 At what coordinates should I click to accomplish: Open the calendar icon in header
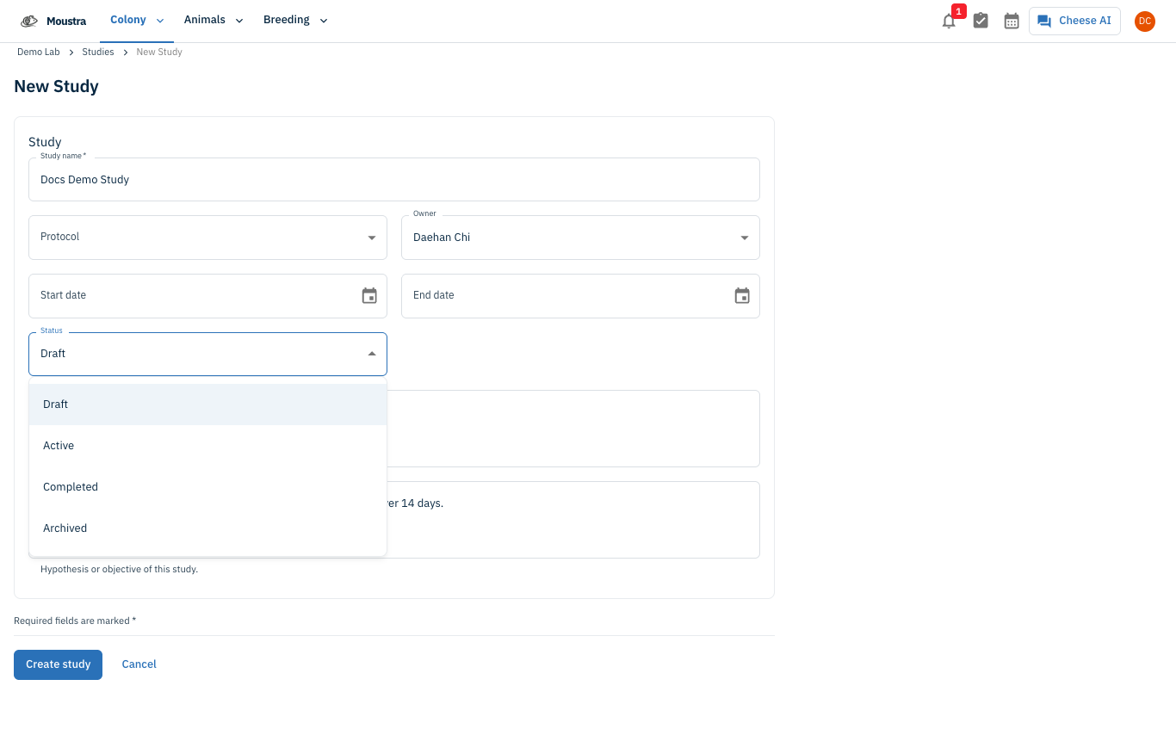click(1012, 21)
